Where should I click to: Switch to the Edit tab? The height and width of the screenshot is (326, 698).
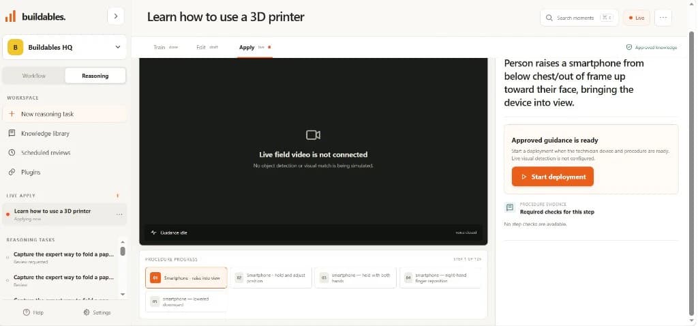point(207,47)
